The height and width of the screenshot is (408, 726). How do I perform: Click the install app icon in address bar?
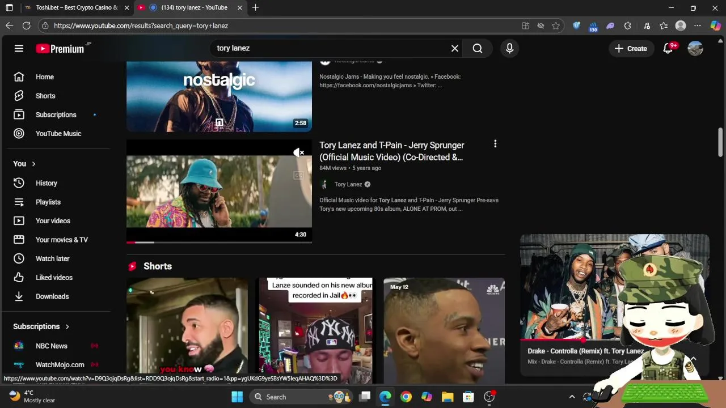click(x=525, y=25)
